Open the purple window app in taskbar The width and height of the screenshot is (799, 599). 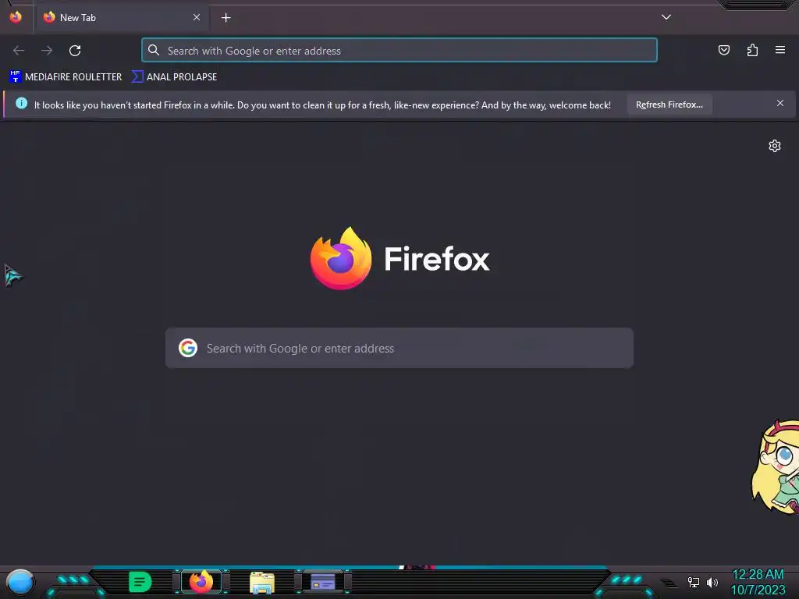coord(323,582)
